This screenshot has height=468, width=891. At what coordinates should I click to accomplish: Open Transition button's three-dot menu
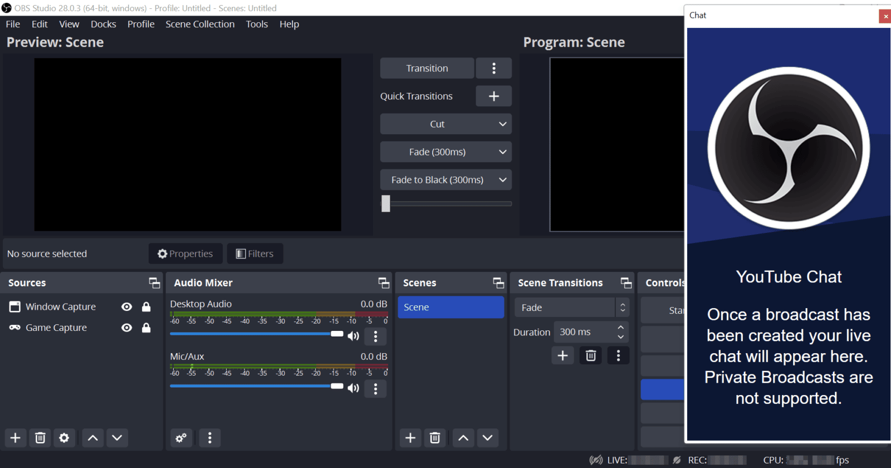494,68
